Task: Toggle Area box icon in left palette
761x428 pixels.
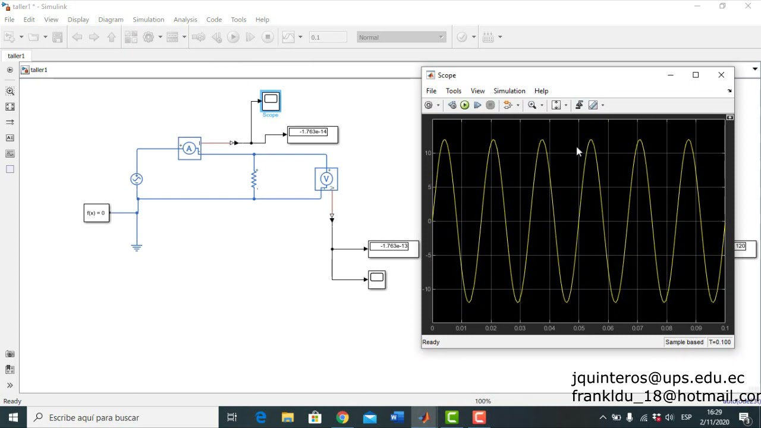Action: tap(10, 169)
